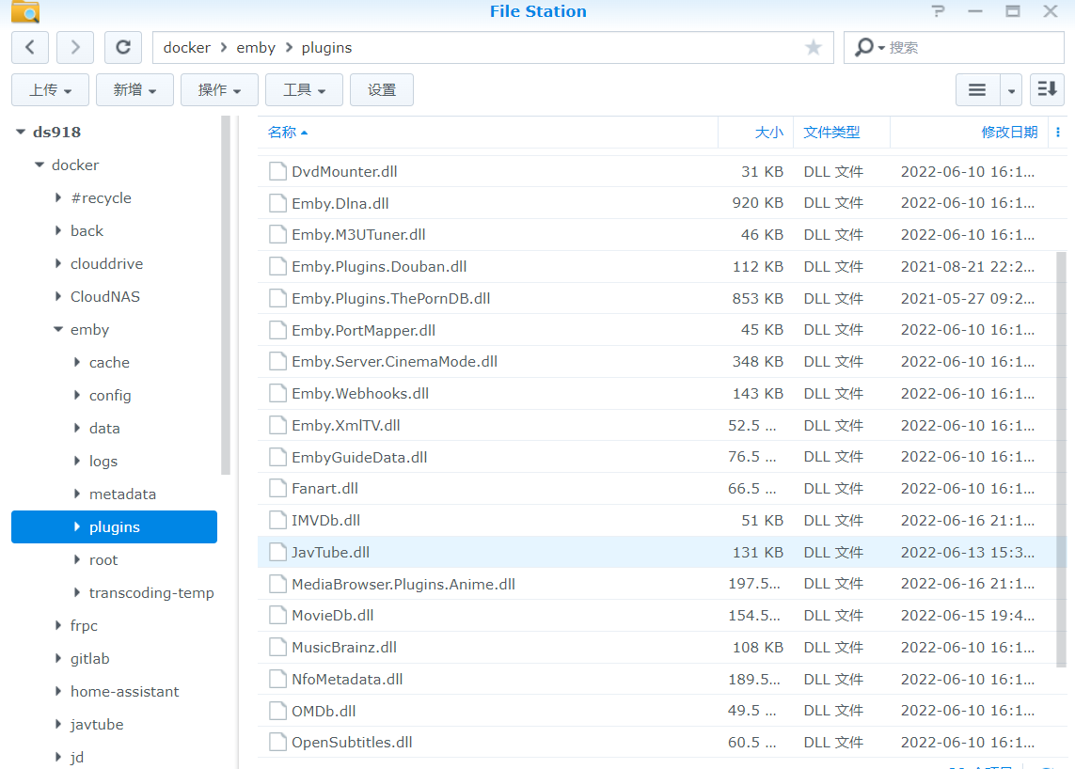Screen dimensions: 1075x769
Task: Open the sort order options icon
Action: coord(1047,90)
